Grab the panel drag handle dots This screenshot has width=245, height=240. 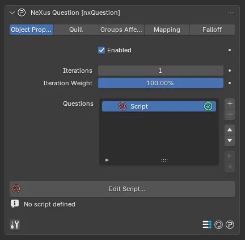click(231, 13)
